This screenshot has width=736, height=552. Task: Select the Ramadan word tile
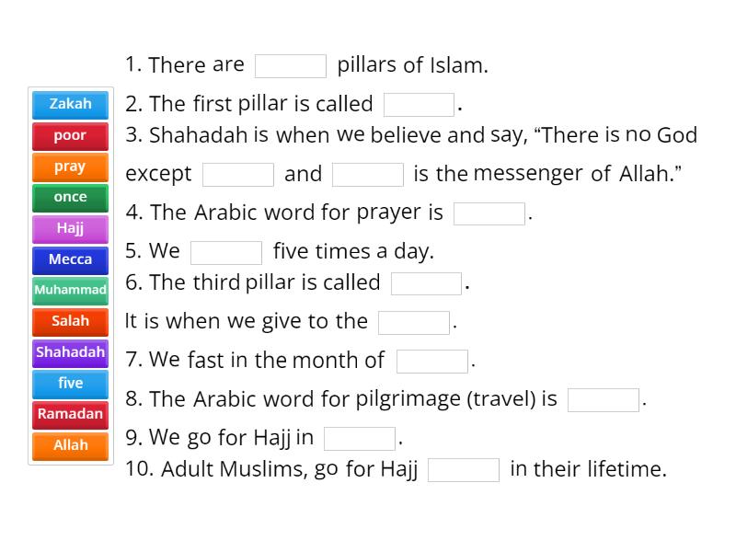click(x=70, y=414)
